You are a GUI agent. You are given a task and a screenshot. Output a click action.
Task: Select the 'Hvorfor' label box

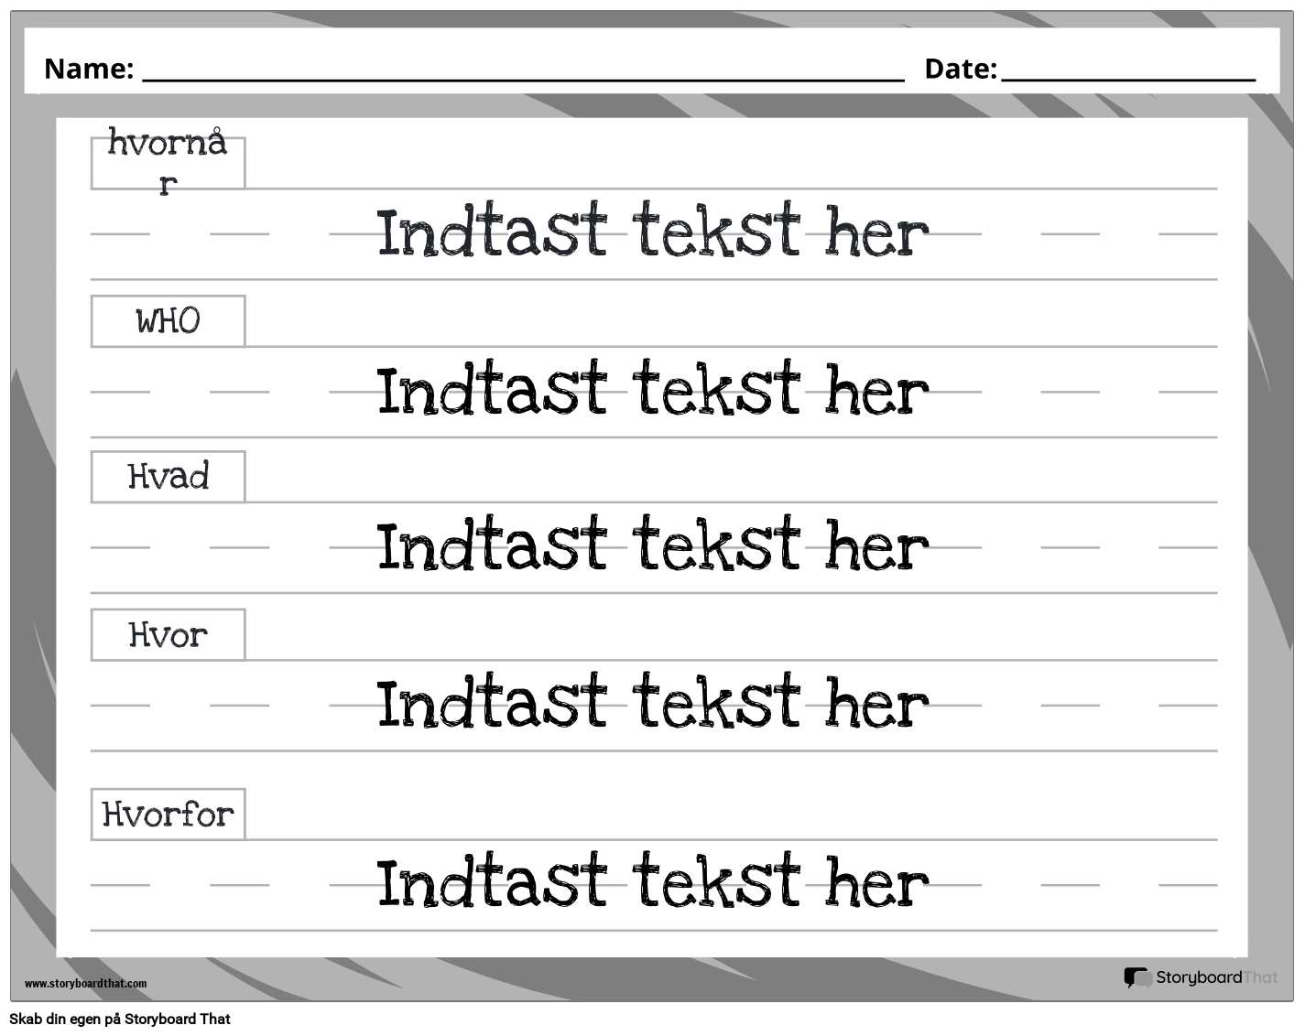(168, 814)
